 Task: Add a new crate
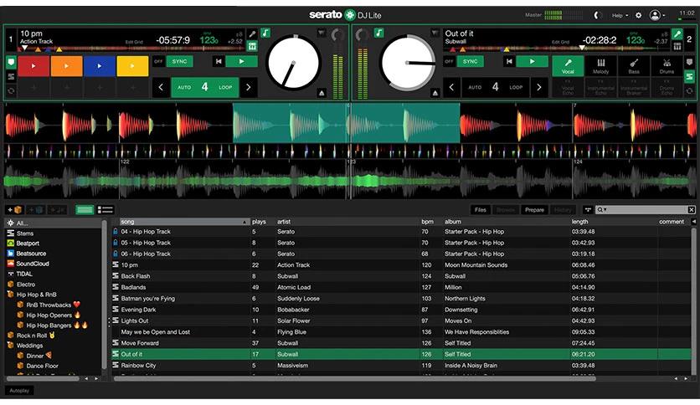pyautogui.click(x=14, y=210)
